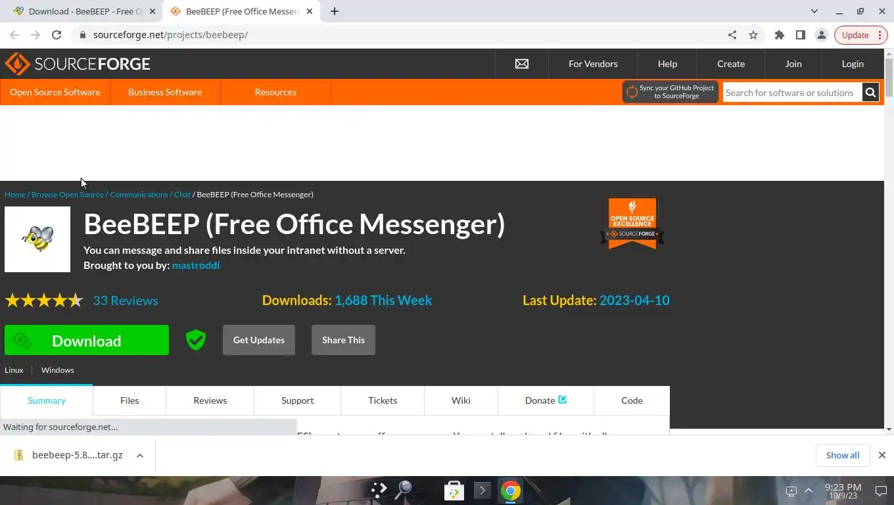This screenshot has width=894, height=505.
Task: Click the Home breadcrumb link
Action: click(x=15, y=195)
